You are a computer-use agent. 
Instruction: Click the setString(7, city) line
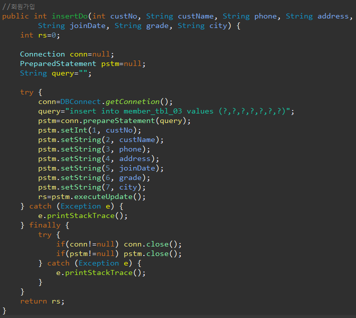92,187
